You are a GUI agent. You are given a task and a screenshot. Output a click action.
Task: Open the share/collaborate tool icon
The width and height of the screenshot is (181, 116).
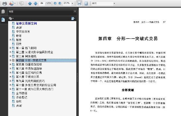(11, 3)
